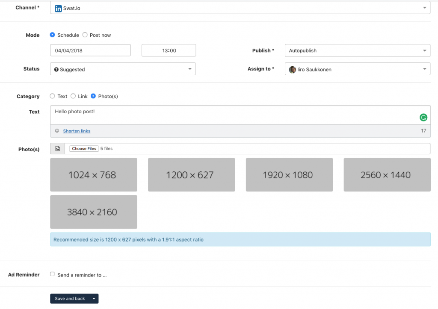Choose the Link category radio button
The image size is (438, 309).
[73, 96]
